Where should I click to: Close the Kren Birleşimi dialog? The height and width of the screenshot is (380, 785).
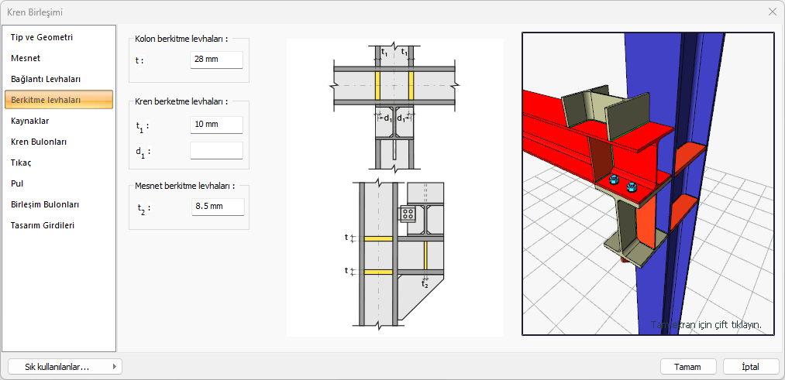pos(772,12)
